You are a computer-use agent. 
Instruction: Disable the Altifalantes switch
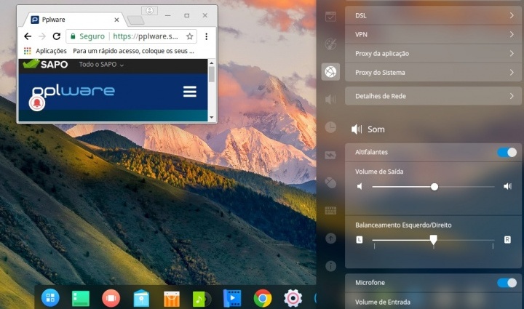point(507,152)
